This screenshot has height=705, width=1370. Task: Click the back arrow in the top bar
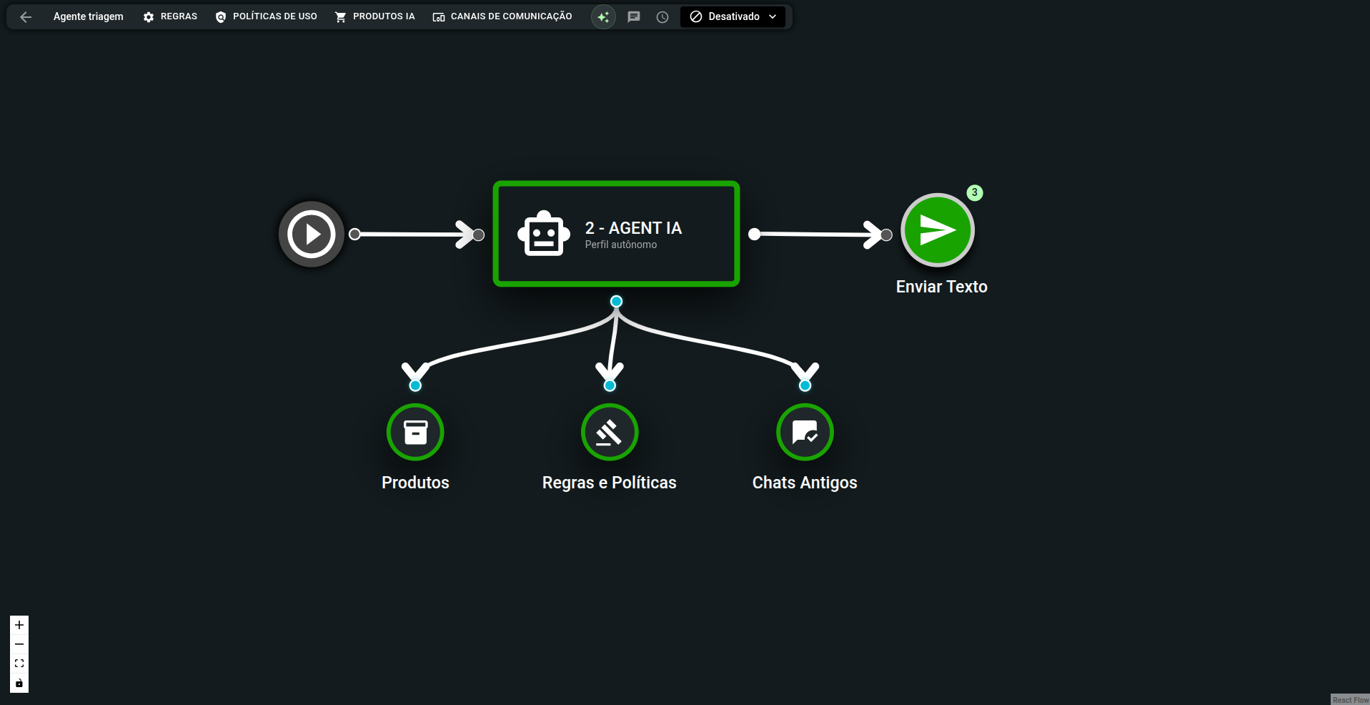click(x=26, y=17)
